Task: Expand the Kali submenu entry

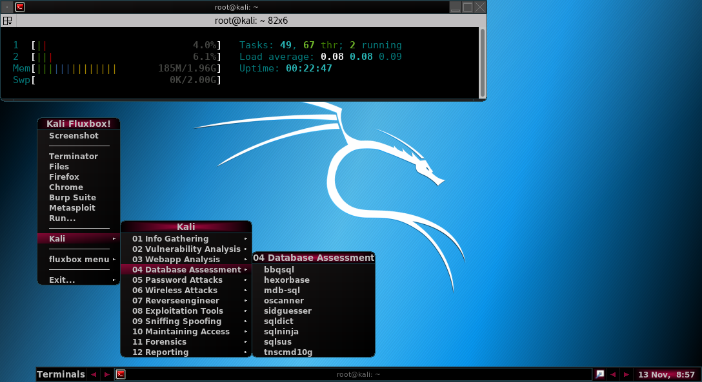Action: pyautogui.click(x=79, y=238)
